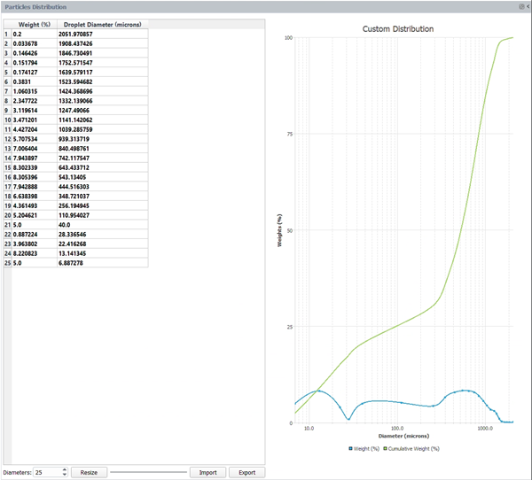Select the Droplet Diameter (microns) column header
This screenshot has height=480, width=532.
point(102,24)
